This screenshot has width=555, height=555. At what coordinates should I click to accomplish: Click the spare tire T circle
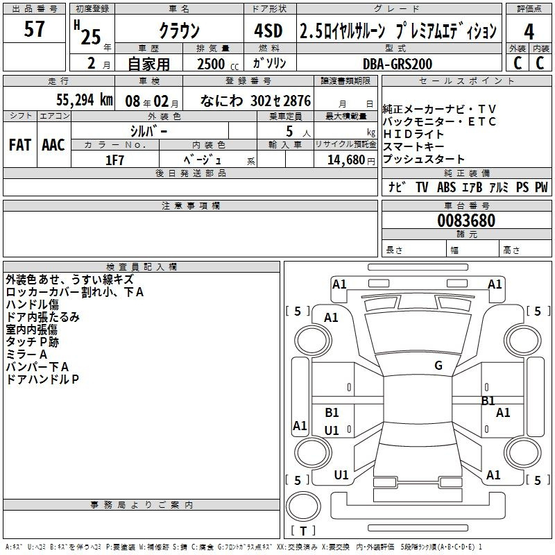303,506
